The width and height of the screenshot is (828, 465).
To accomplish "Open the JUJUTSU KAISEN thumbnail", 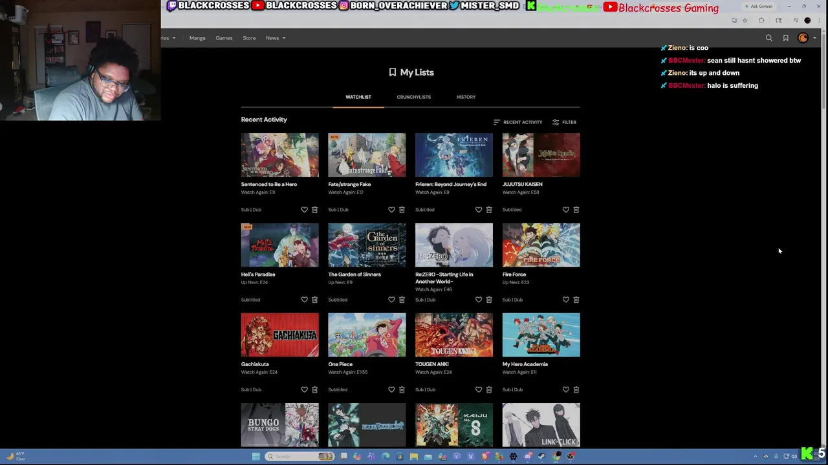I will [541, 155].
